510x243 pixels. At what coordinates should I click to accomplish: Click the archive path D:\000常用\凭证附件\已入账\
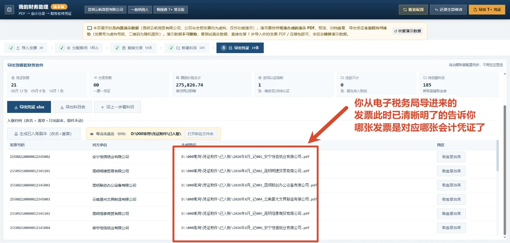pyautogui.click(x=156, y=134)
